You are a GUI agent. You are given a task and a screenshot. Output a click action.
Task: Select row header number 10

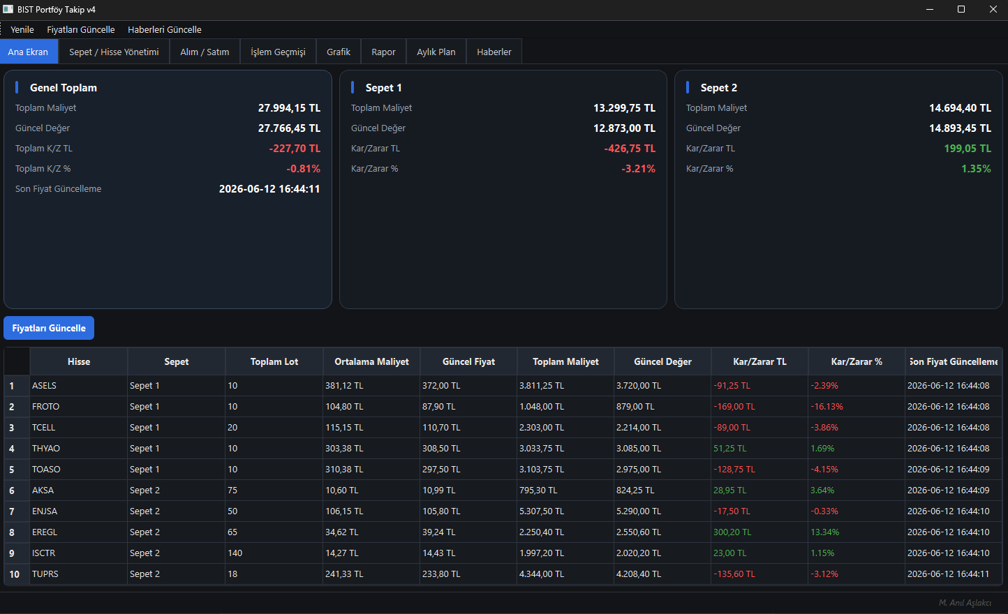[17, 574]
